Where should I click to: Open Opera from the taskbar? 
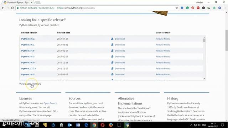pos(103,125)
